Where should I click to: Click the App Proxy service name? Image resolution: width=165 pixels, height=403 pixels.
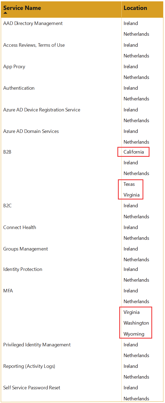pyautogui.click(x=14, y=67)
